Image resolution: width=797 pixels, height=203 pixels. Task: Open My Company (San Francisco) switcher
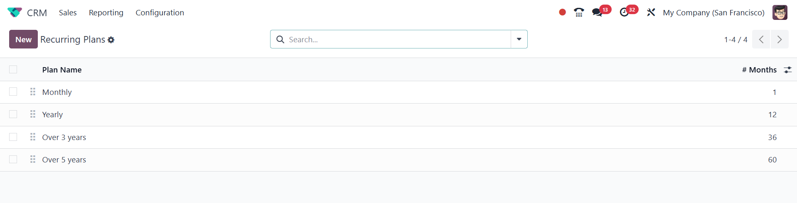[713, 12]
